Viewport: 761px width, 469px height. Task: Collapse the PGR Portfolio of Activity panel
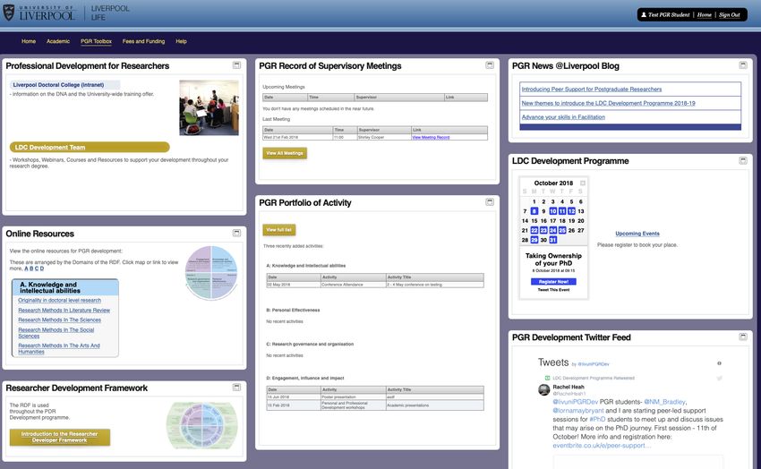pyautogui.click(x=490, y=201)
